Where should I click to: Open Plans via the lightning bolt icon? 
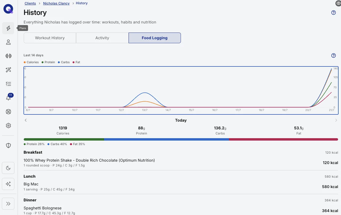click(x=8, y=28)
